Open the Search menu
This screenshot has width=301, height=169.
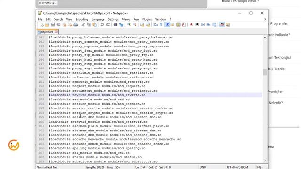58,19
